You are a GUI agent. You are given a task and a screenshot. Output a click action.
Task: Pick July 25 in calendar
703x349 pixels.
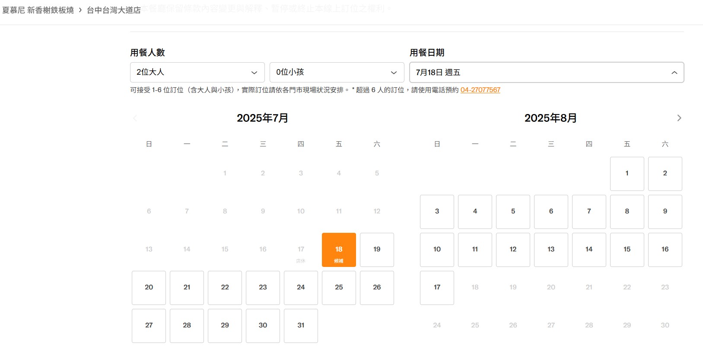click(339, 288)
